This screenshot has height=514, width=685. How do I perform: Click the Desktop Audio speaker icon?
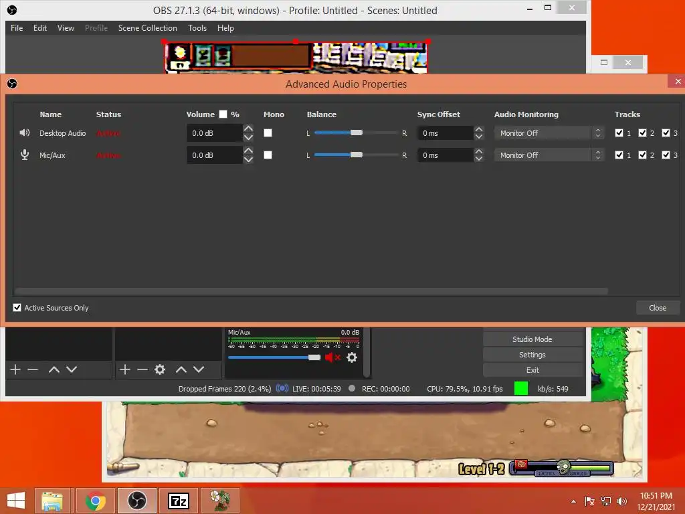point(25,133)
